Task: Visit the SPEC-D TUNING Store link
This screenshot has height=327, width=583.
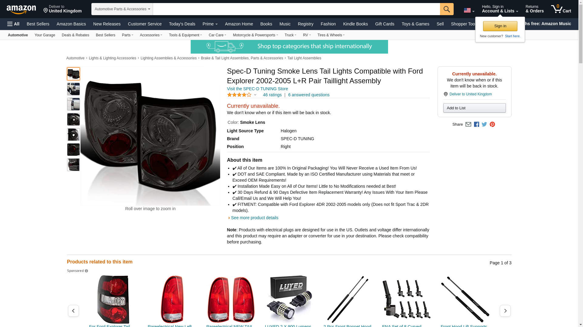Action: [257, 89]
